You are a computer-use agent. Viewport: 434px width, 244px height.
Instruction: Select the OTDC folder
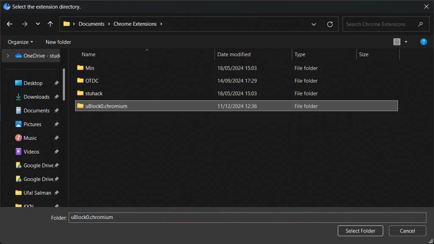click(x=236, y=81)
